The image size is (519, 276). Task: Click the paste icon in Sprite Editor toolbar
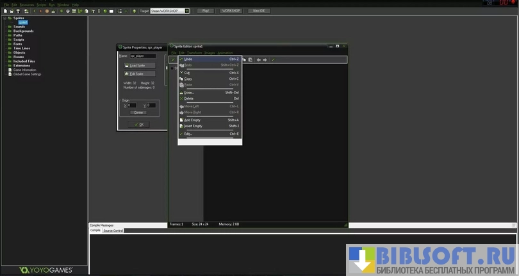[x=251, y=59]
